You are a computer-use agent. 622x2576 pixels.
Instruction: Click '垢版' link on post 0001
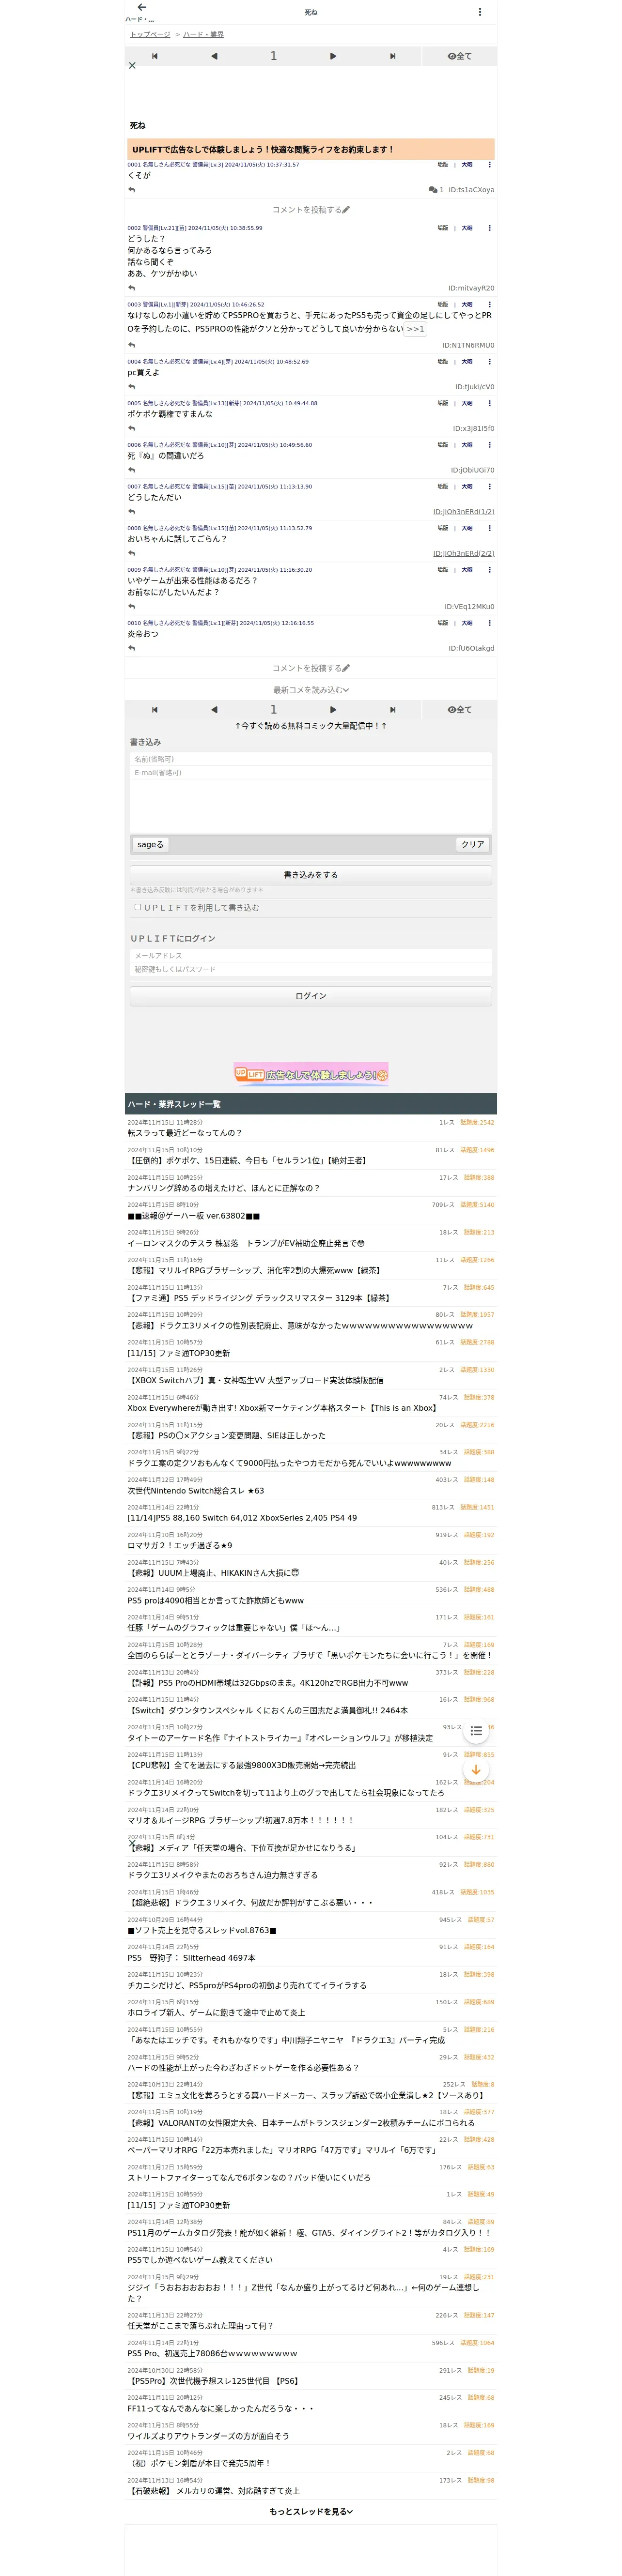click(442, 165)
